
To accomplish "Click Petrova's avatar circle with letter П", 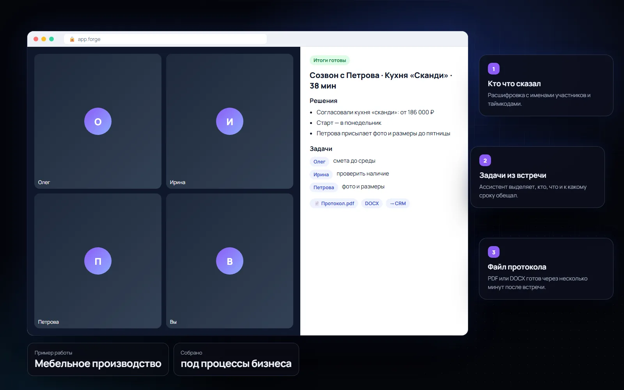I will (x=98, y=261).
